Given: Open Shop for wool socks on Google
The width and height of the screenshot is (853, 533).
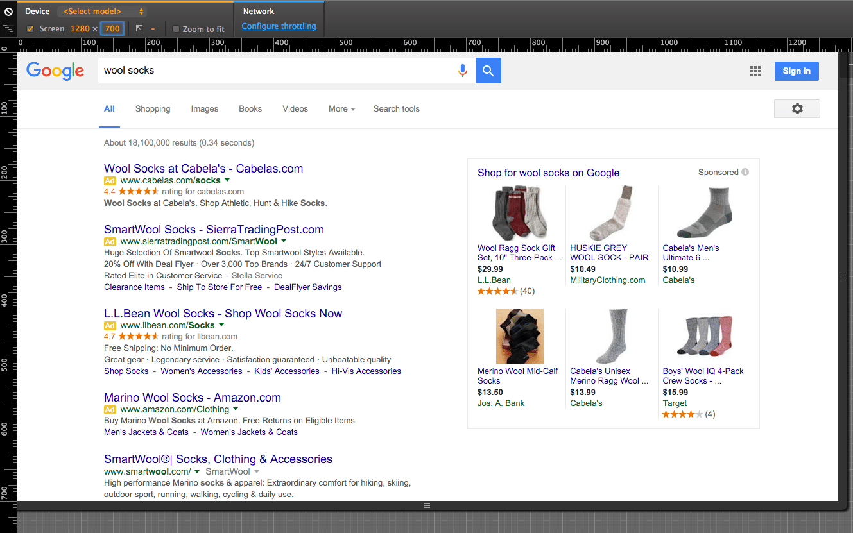Looking at the screenshot, I should (549, 173).
